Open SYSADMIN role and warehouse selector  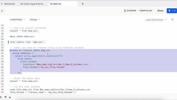pyautogui.click(x=138, y=11)
